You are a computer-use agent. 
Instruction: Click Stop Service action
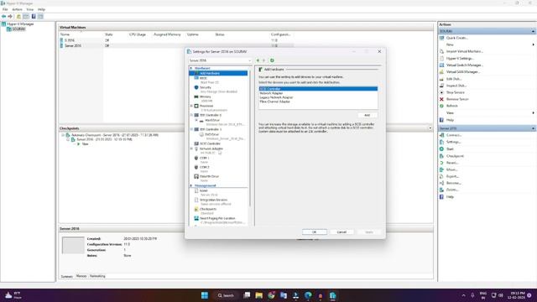pos(456,92)
